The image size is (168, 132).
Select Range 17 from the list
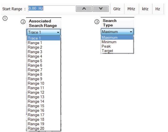pyautogui.click(x=44, y=115)
